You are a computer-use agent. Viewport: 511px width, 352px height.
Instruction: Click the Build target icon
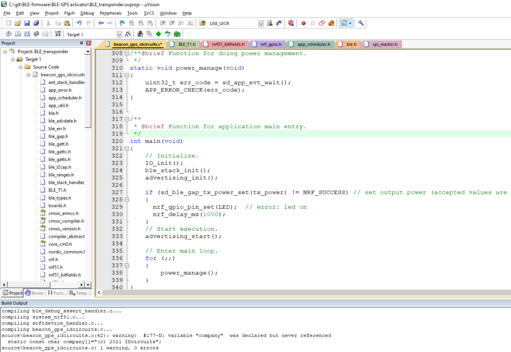17,34
